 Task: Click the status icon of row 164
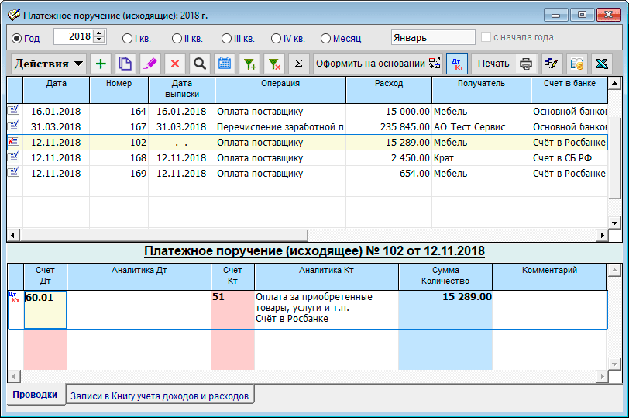coord(14,110)
